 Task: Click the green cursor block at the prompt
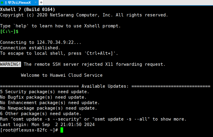pos(62,130)
